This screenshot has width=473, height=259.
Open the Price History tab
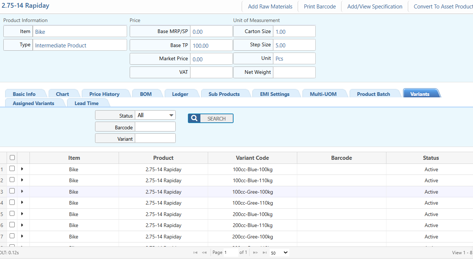coord(104,94)
